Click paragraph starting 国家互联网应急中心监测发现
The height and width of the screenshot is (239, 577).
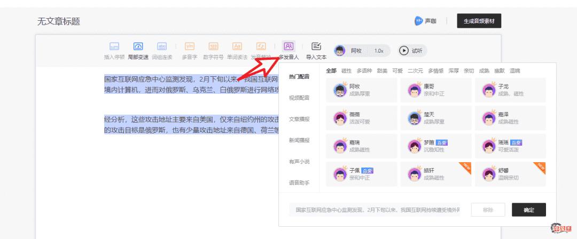coord(191,84)
